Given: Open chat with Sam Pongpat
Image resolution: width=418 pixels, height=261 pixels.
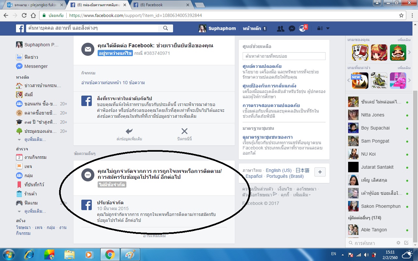Looking at the screenshot, I should pyautogui.click(x=378, y=141).
